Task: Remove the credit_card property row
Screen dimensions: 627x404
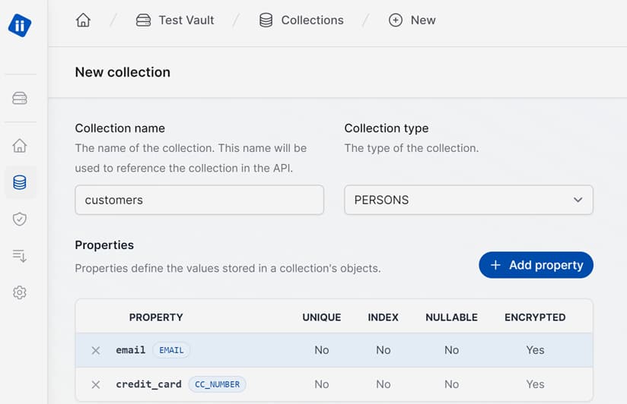Action: 96,384
